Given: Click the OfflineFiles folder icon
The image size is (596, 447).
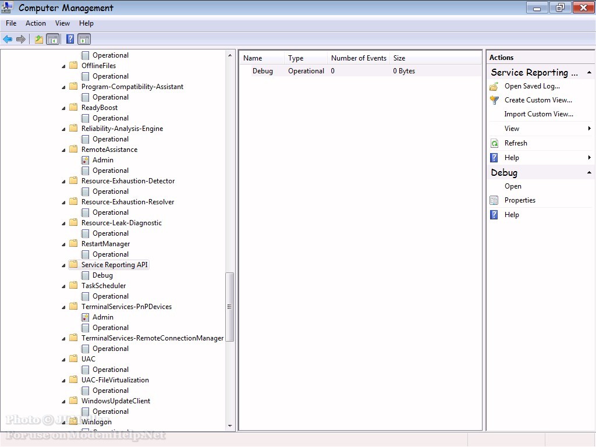Looking at the screenshot, I should coord(73,65).
